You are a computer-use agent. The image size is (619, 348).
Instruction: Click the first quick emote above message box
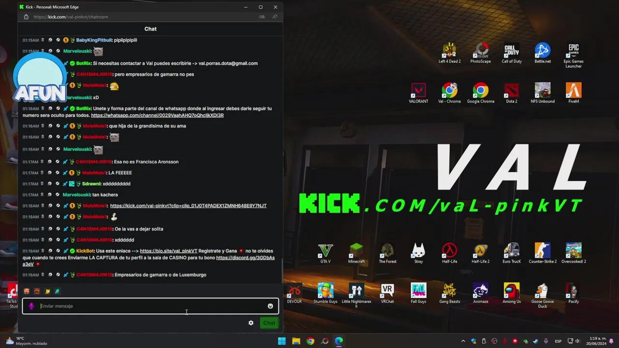pos(27,291)
